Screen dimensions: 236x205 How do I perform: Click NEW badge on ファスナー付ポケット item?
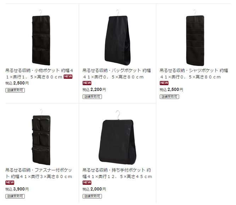[x=10, y=183]
